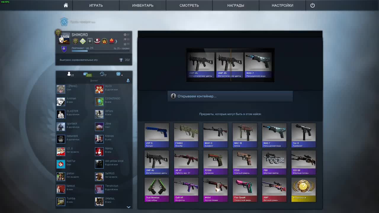
Task: Click the info icon beside Открываем контейнер
Action: coord(173,96)
